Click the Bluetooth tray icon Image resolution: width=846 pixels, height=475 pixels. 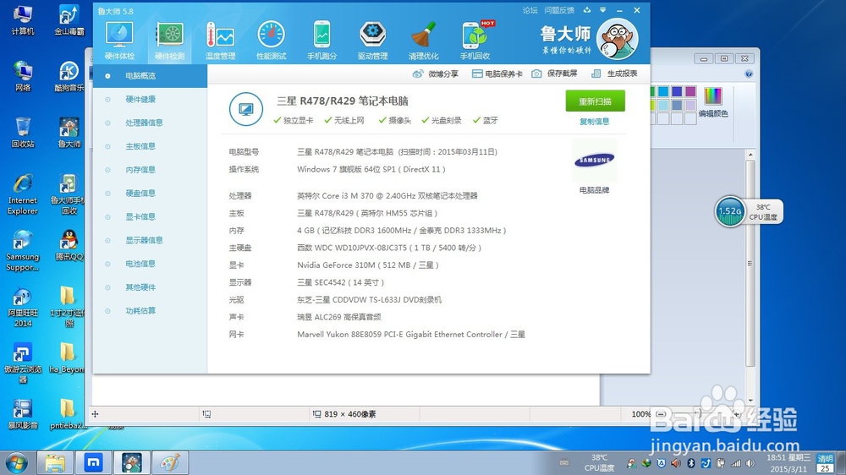[x=690, y=463]
